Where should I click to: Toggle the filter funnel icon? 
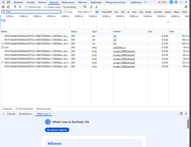[x=15, y=7]
